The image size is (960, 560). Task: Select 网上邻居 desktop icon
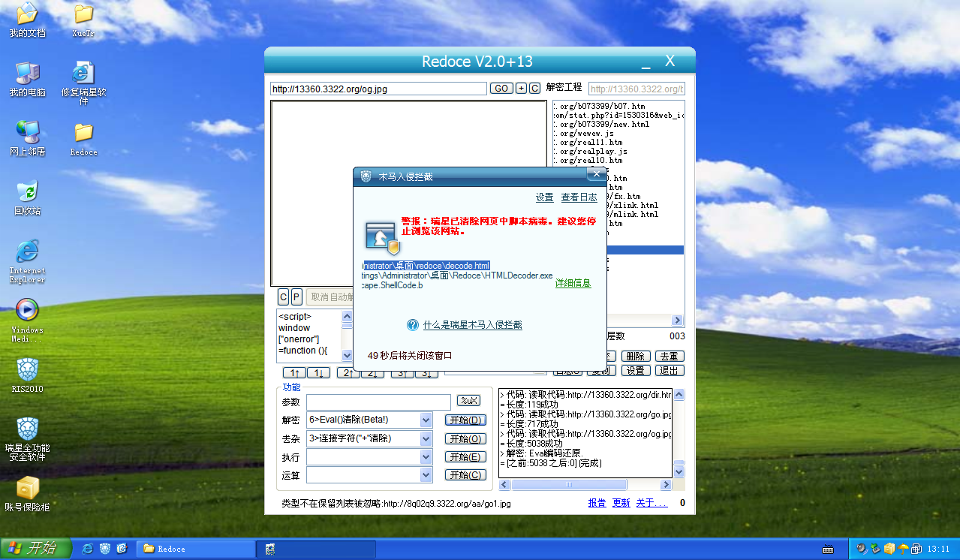click(x=27, y=138)
